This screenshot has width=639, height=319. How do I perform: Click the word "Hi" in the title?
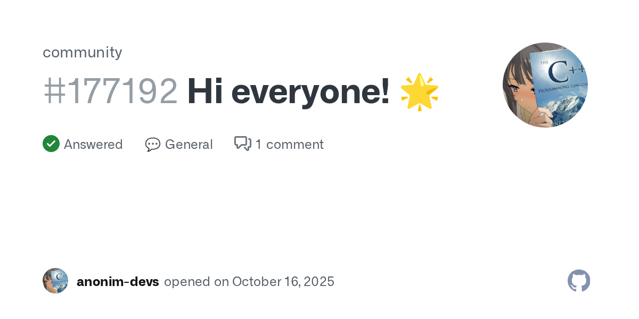[204, 91]
